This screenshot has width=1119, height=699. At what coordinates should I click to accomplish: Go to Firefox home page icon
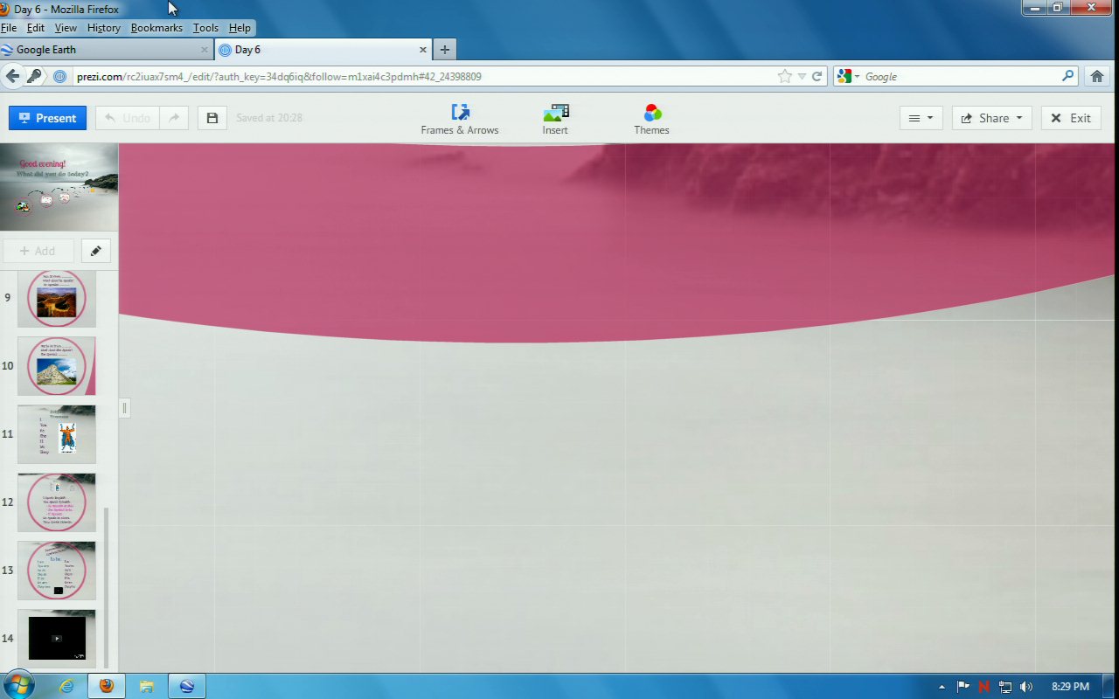(x=1097, y=77)
